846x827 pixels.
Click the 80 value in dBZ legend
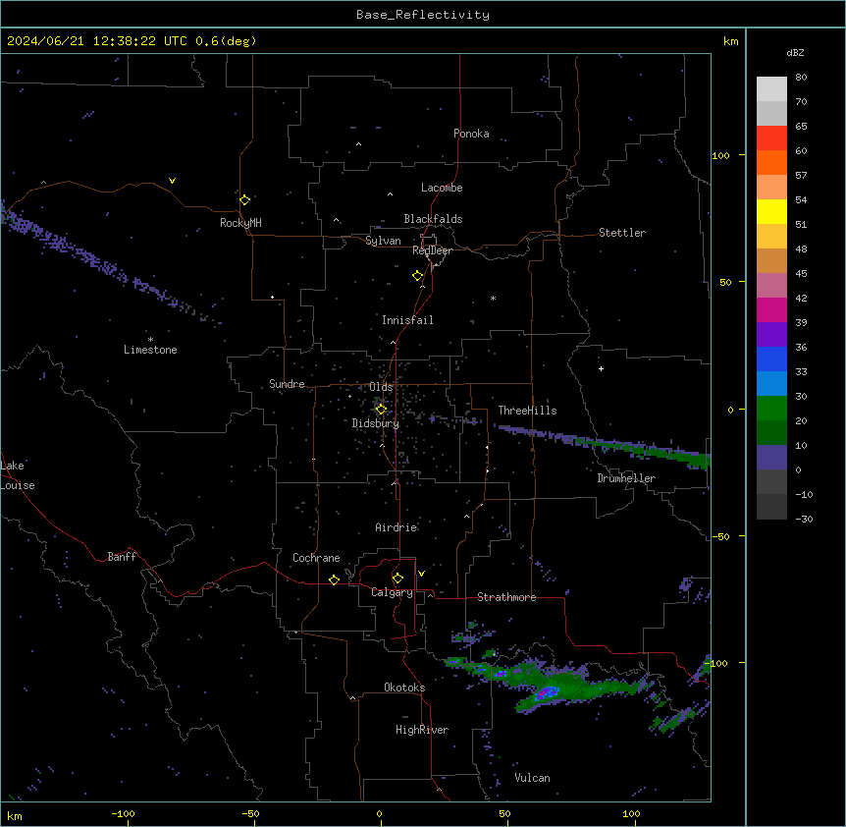pos(801,78)
